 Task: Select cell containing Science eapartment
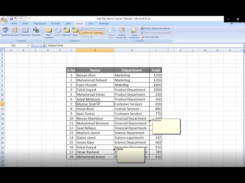pyautogui.click(x=132, y=138)
